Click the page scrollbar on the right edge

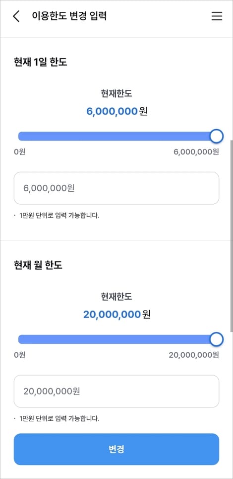(232, 235)
